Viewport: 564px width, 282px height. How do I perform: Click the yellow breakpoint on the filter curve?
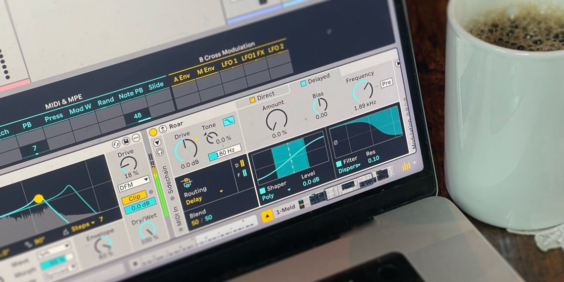(x=39, y=199)
